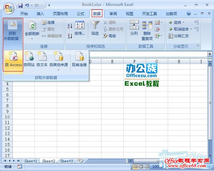Go to the 审阅 tab
Image resolution: width=214 pixels, height=171 pixels.
113,14
